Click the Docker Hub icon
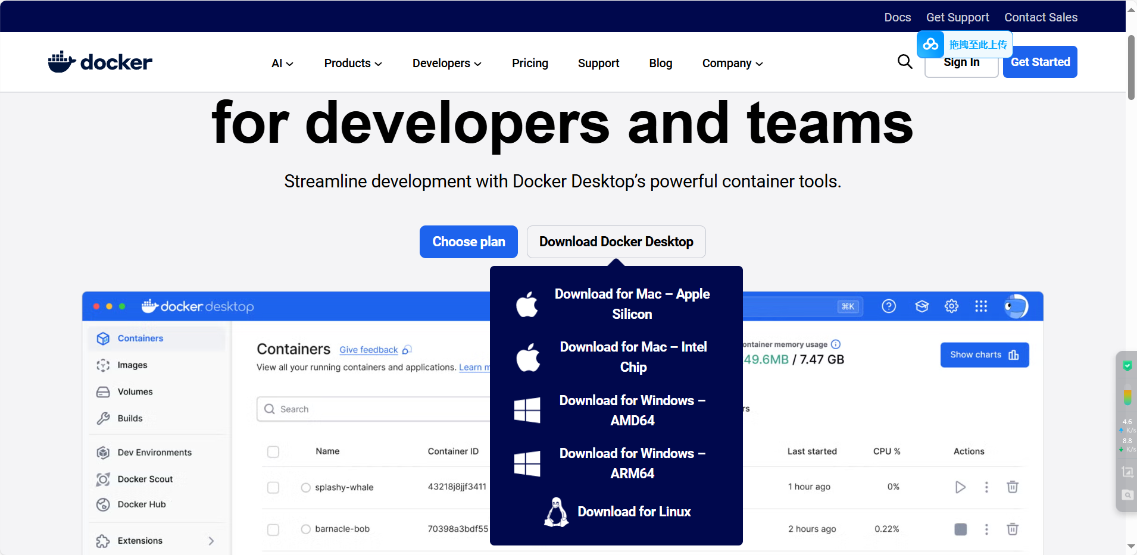 pos(103,504)
